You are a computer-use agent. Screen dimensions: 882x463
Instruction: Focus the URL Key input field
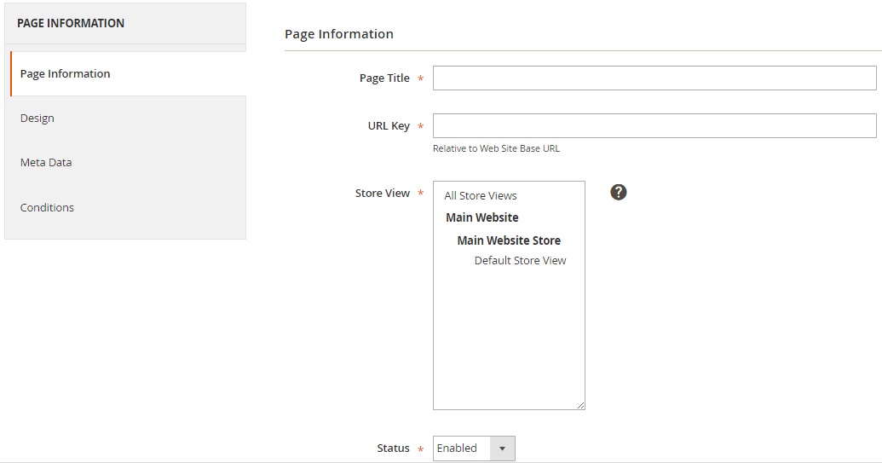point(654,126)
